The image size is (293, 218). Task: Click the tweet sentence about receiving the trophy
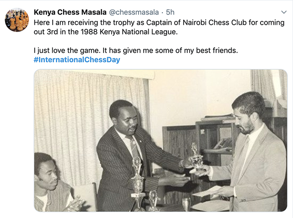pyautogui.click(x=159, y=27)
